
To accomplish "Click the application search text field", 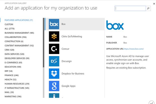I will [130, 8].
